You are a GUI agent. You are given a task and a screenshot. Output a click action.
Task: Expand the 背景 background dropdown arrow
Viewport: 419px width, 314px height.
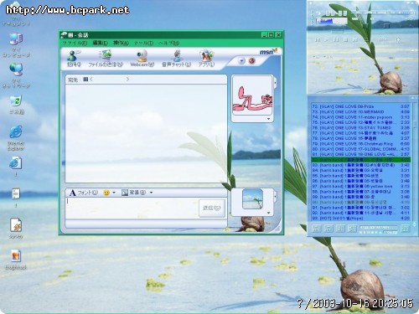(x=151, y=193)
